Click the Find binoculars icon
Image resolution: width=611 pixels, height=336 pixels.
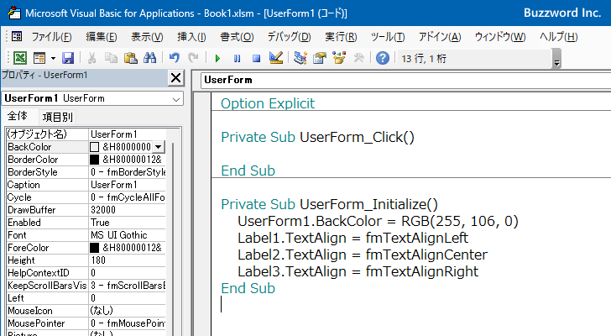(x=149, y=58)
